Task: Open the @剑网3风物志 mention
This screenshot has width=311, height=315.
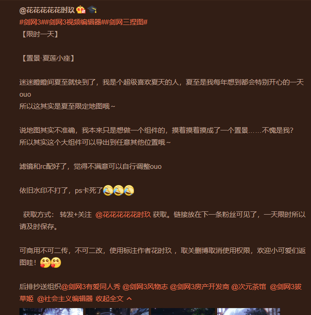Action: point(145,287)
